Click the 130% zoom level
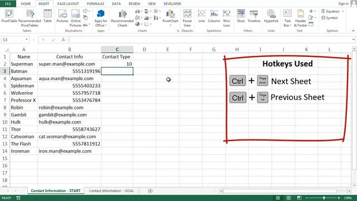The image size is (357, 201). (348, 198)
